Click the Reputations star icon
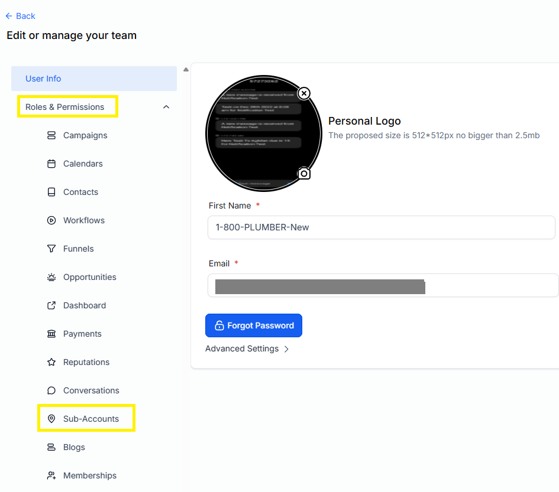559x492 pixels. tap(51, 362)
